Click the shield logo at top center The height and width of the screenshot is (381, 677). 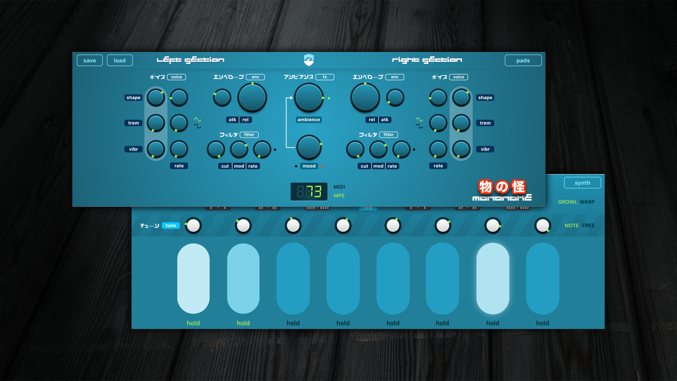click(x=309, y=60)
